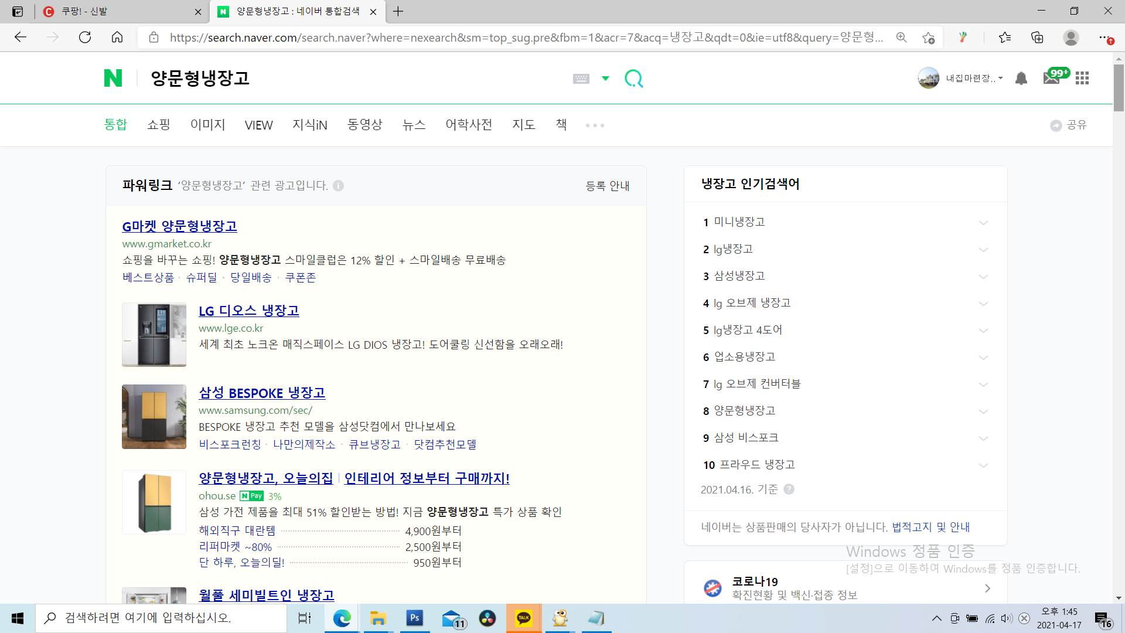Image resolution: width=1125 pixels, height=633 pixels.
Task: Open the LG 디오스 냉장고 link
Action: coord(249,311)
